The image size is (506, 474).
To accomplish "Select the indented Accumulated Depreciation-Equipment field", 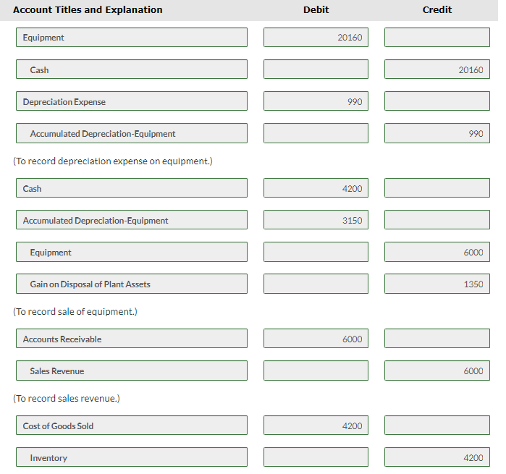I will point(132,133).
